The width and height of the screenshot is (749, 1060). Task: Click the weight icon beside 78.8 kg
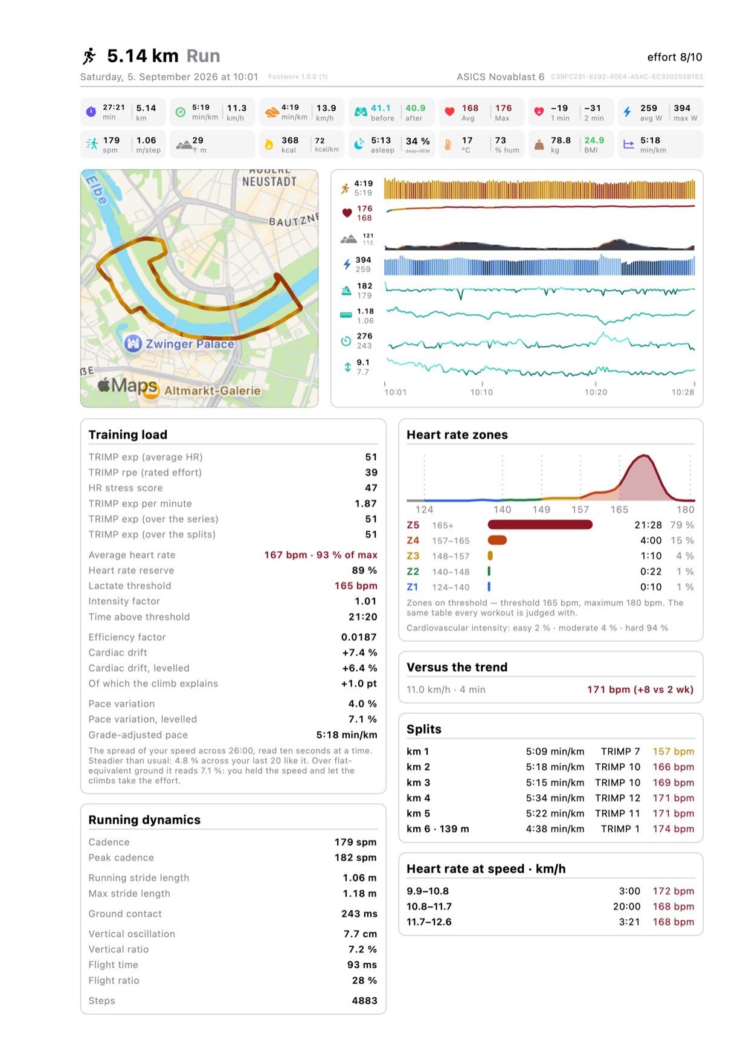539,145
